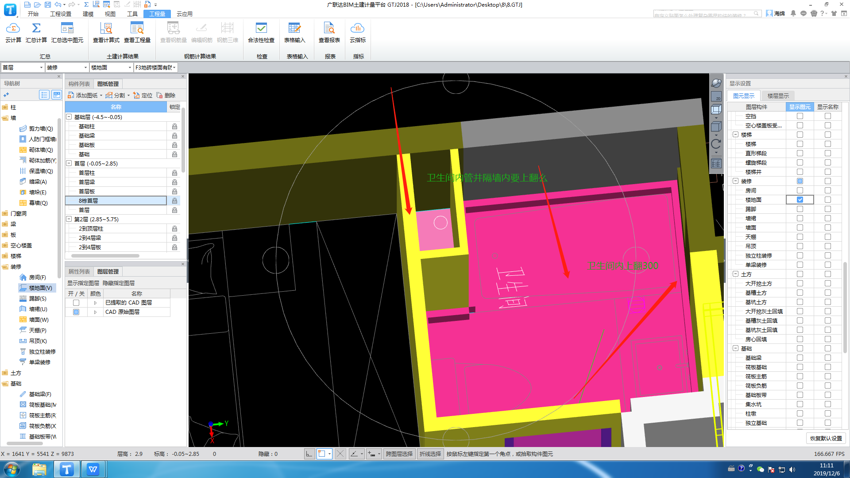The height and width of the screenshot is (478, 850).
Task: Open 首层 floor dropdown
Action: pos(23,67)
